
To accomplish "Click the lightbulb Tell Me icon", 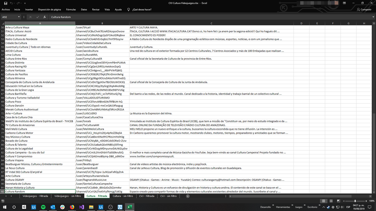I will [x=128, y=10].
